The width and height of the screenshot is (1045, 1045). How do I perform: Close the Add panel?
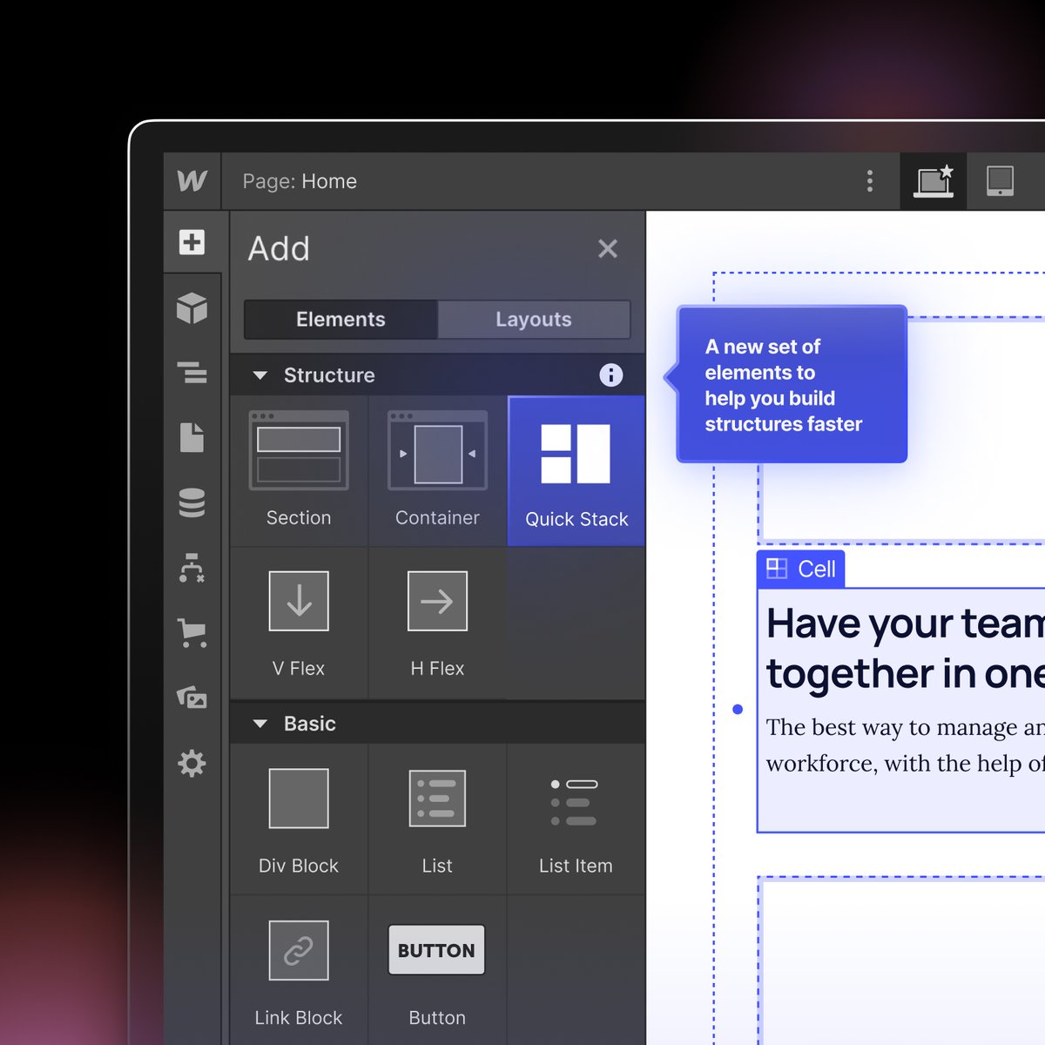pyautogui.click(x=608, y=248)
